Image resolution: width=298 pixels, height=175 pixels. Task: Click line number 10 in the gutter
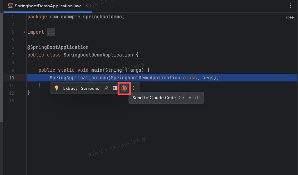(11, 78)
